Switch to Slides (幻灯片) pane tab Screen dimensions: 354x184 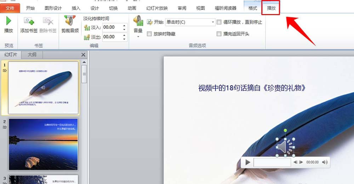[x=11, y=54]
